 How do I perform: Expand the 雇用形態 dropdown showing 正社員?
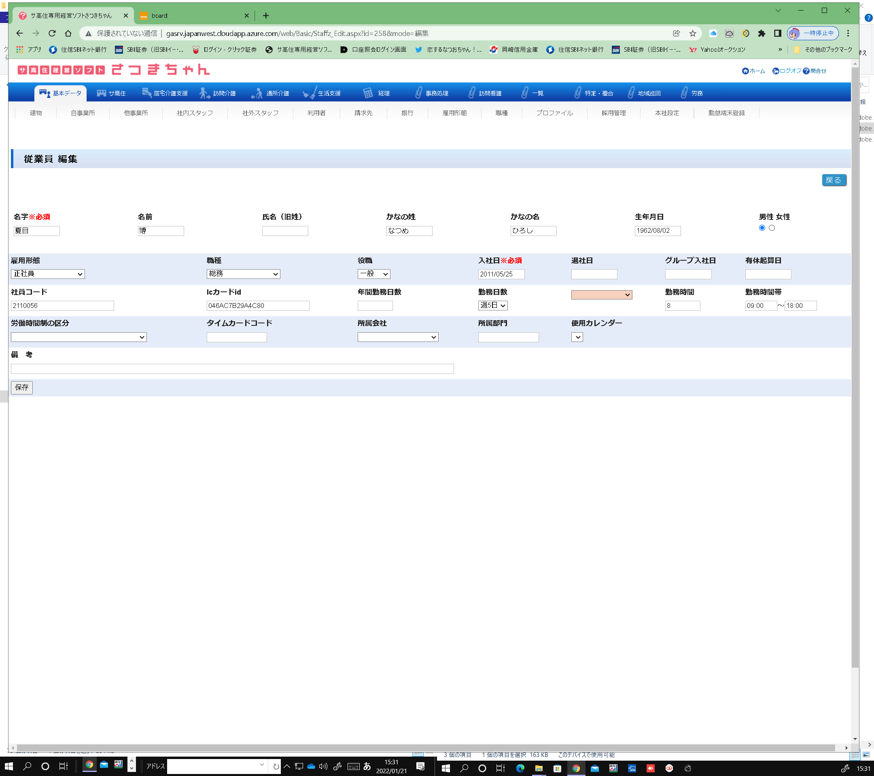coord(48,274)
